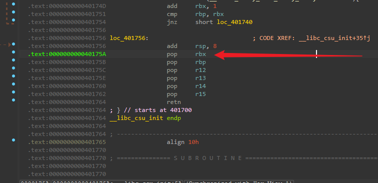Click address .text:000000000040175E
This screenshot has height=183, width=378.
pos(67,78)
